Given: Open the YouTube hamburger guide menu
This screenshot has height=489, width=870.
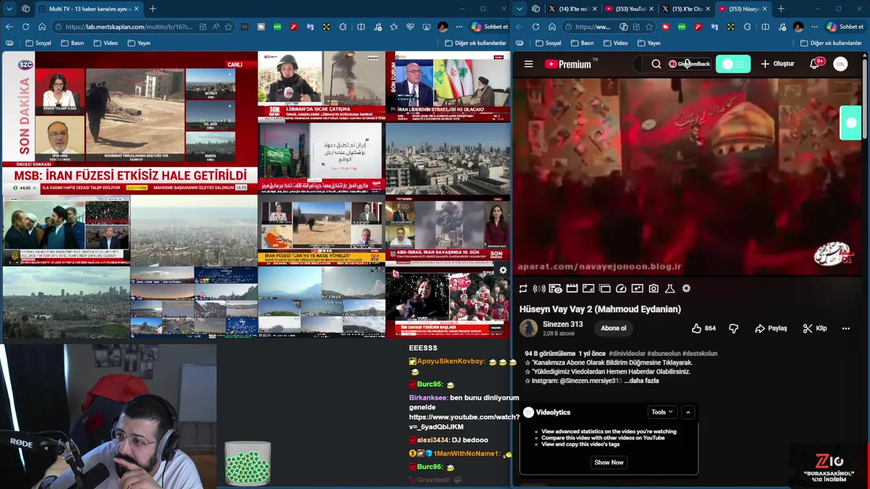Looking at the screenshot, I should (x=528, y=64).
